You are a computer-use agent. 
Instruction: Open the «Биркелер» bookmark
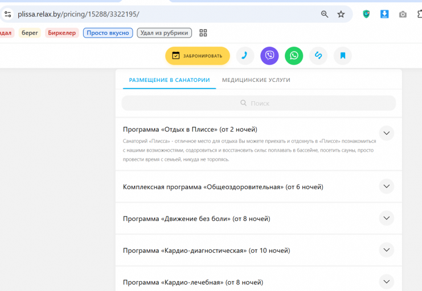(62, 33)
